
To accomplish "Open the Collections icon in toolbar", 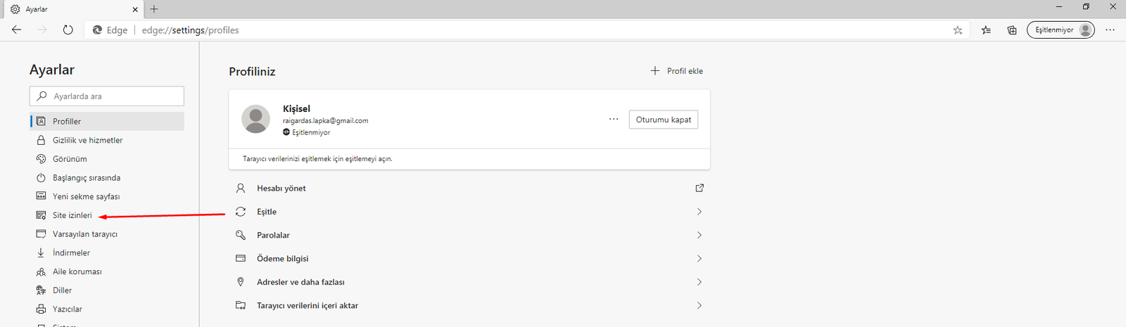I will point(1012,30).
